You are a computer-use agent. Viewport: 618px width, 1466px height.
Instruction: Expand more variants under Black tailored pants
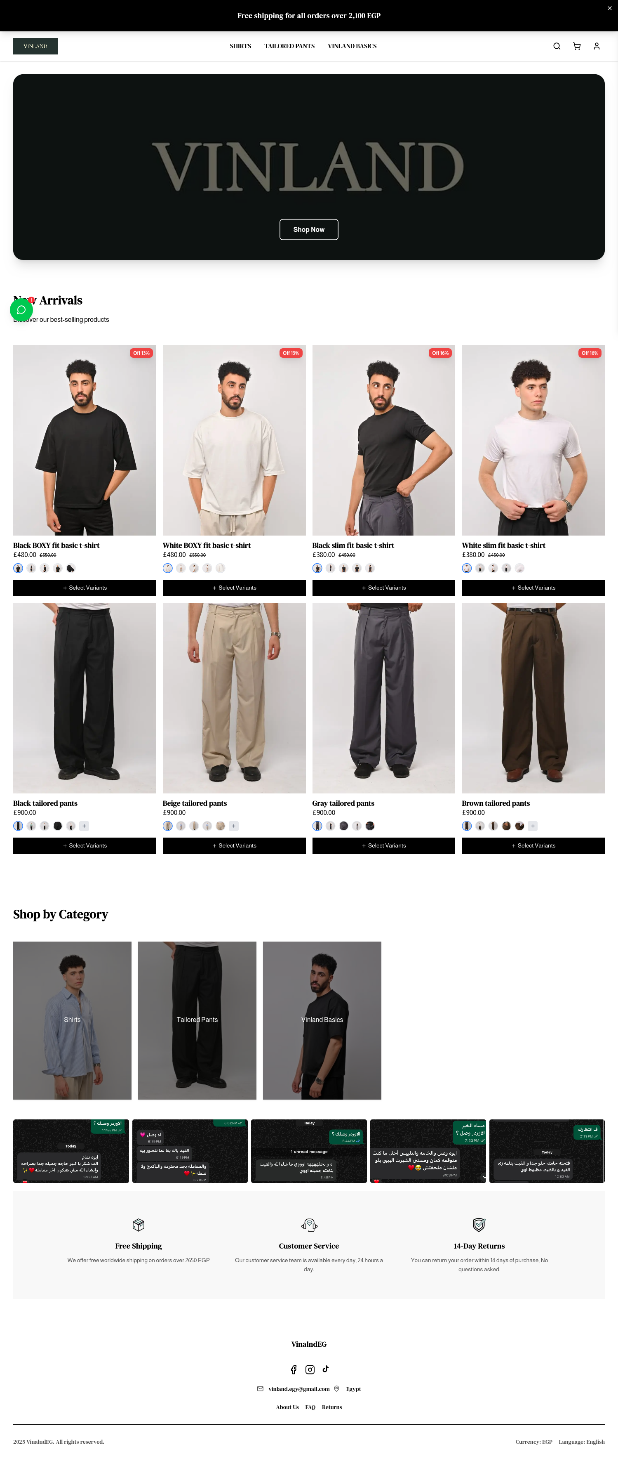[84, 826]
